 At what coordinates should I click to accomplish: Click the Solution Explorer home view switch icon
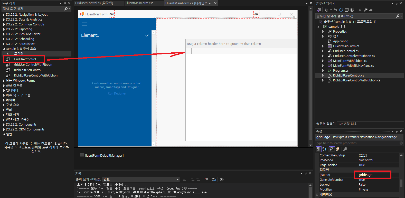click(x=319, y=10)
